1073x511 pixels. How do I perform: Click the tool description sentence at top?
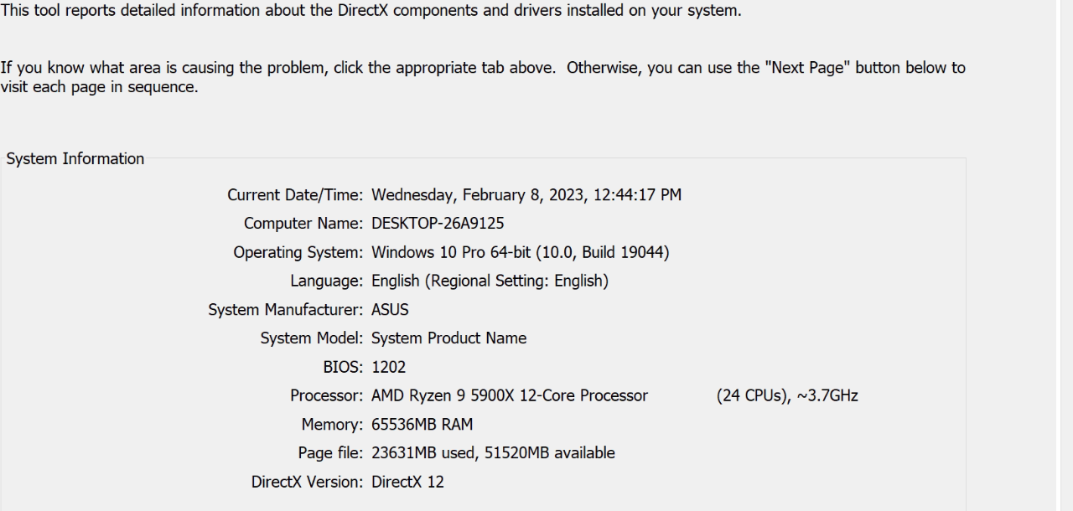point(371,13)
